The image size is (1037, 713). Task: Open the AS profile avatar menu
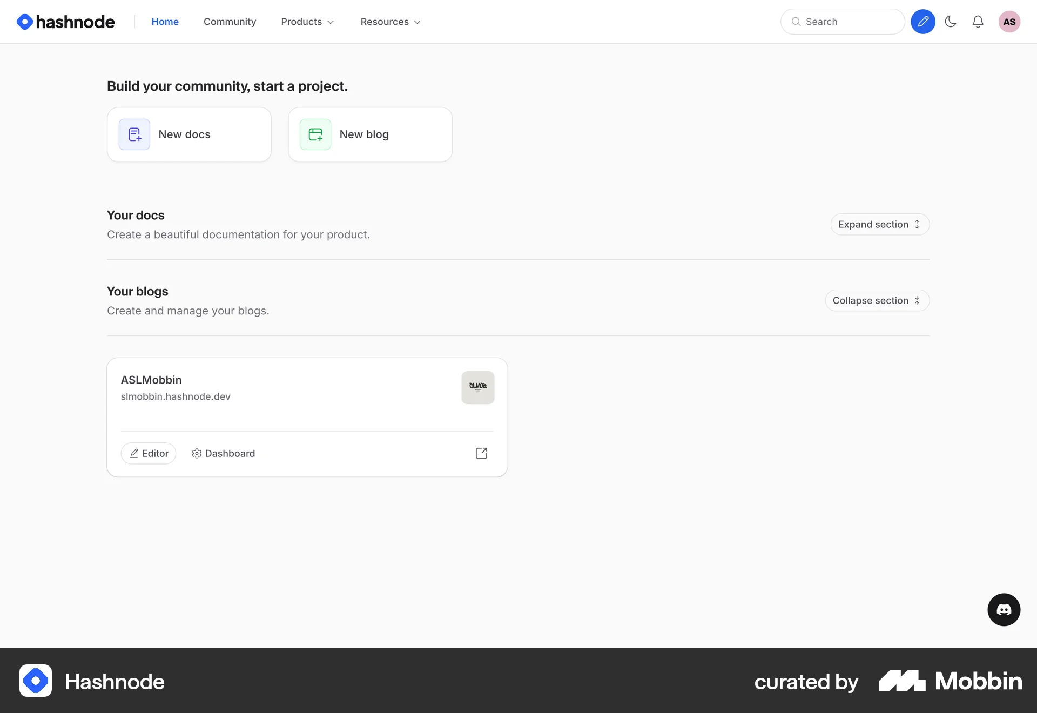(x=1009, y=22)
